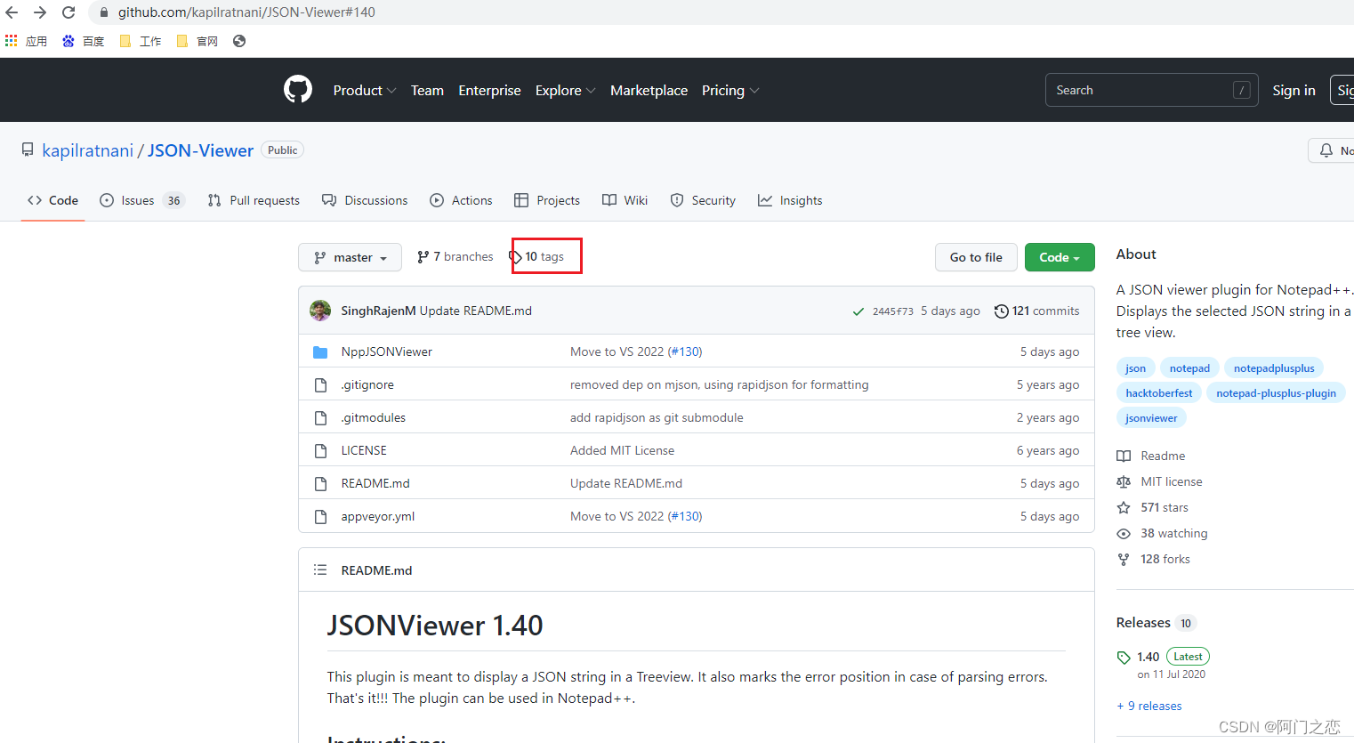Click the browser forward arrow
Image resolution: width=1354 pixels, height=743 pixels.
[x=40, y=12]
